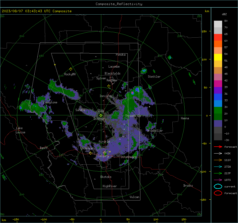Select the Limestone label
The height and width of the screenshot is (223, 238).
(x=50, y=102)
